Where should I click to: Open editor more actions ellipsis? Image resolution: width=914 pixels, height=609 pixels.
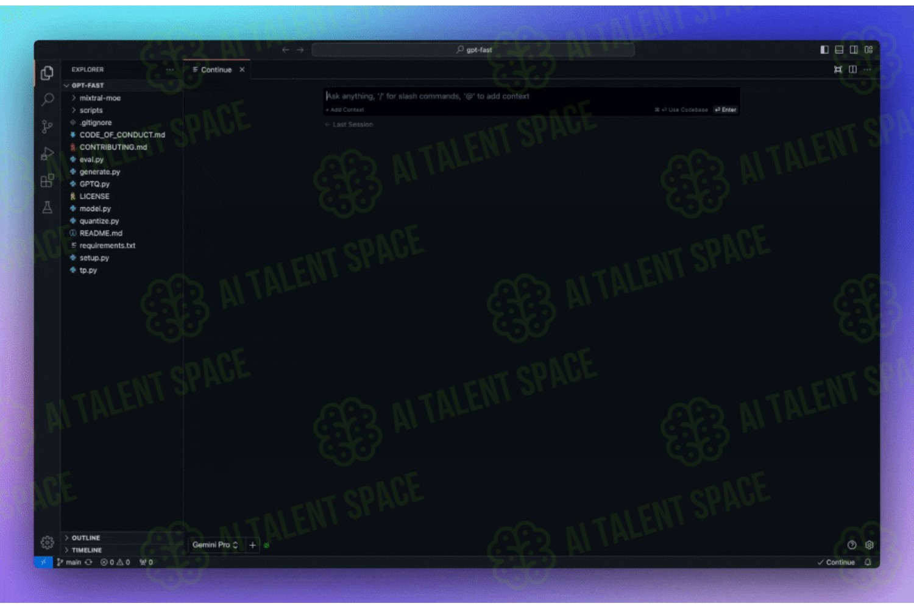point(867,69)
